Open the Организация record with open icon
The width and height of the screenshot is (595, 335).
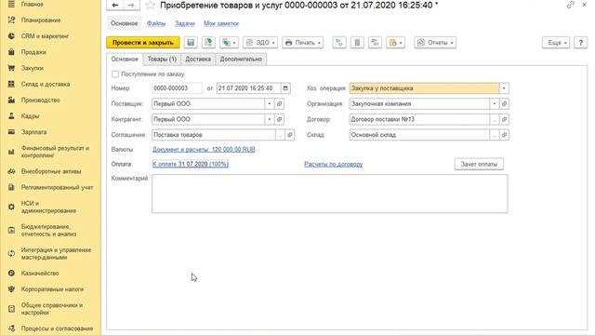504,103
